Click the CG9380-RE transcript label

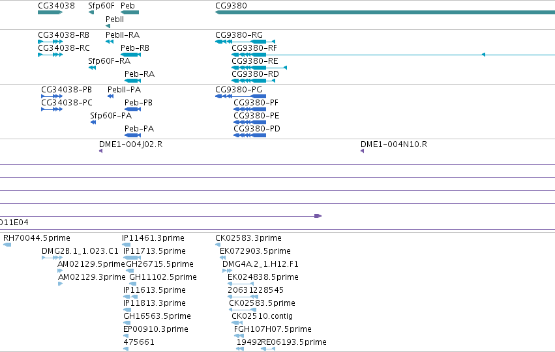(255, 61)
